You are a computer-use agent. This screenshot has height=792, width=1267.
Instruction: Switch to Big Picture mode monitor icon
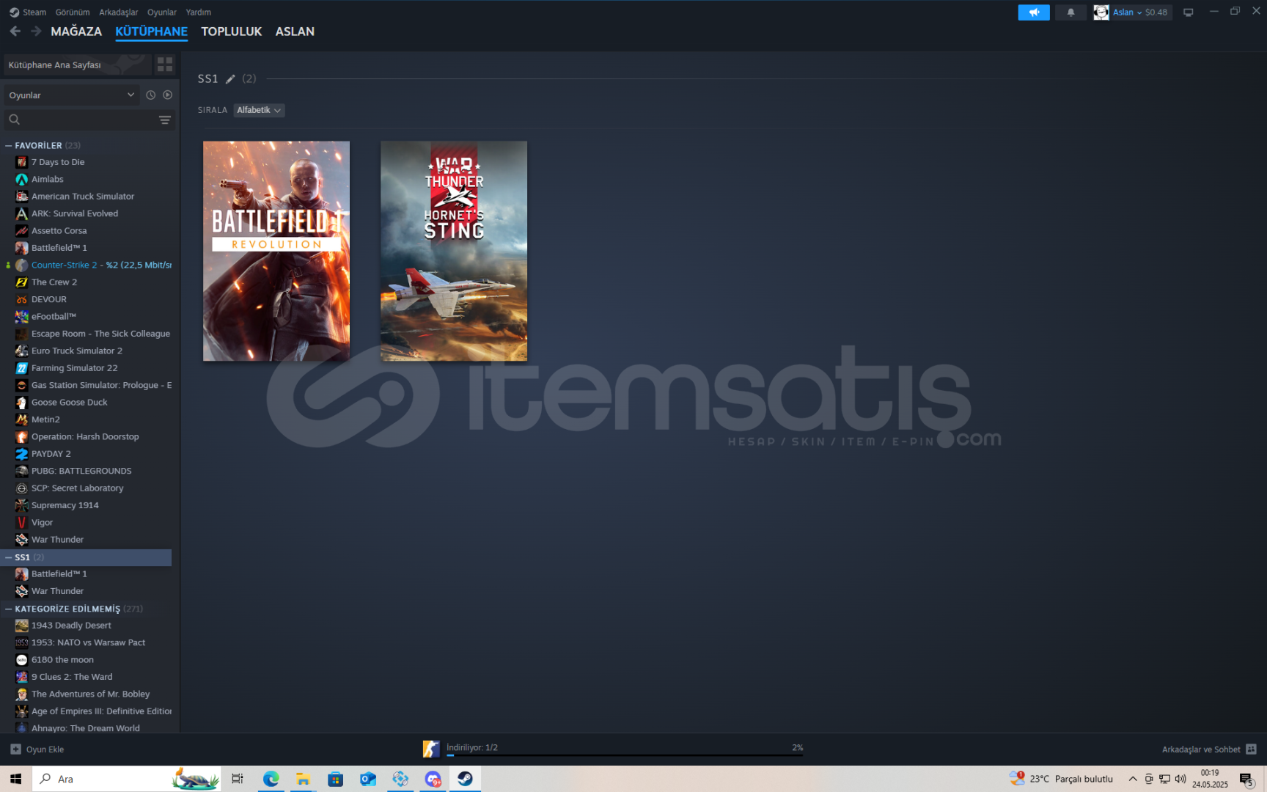(x=1189, y=12)
